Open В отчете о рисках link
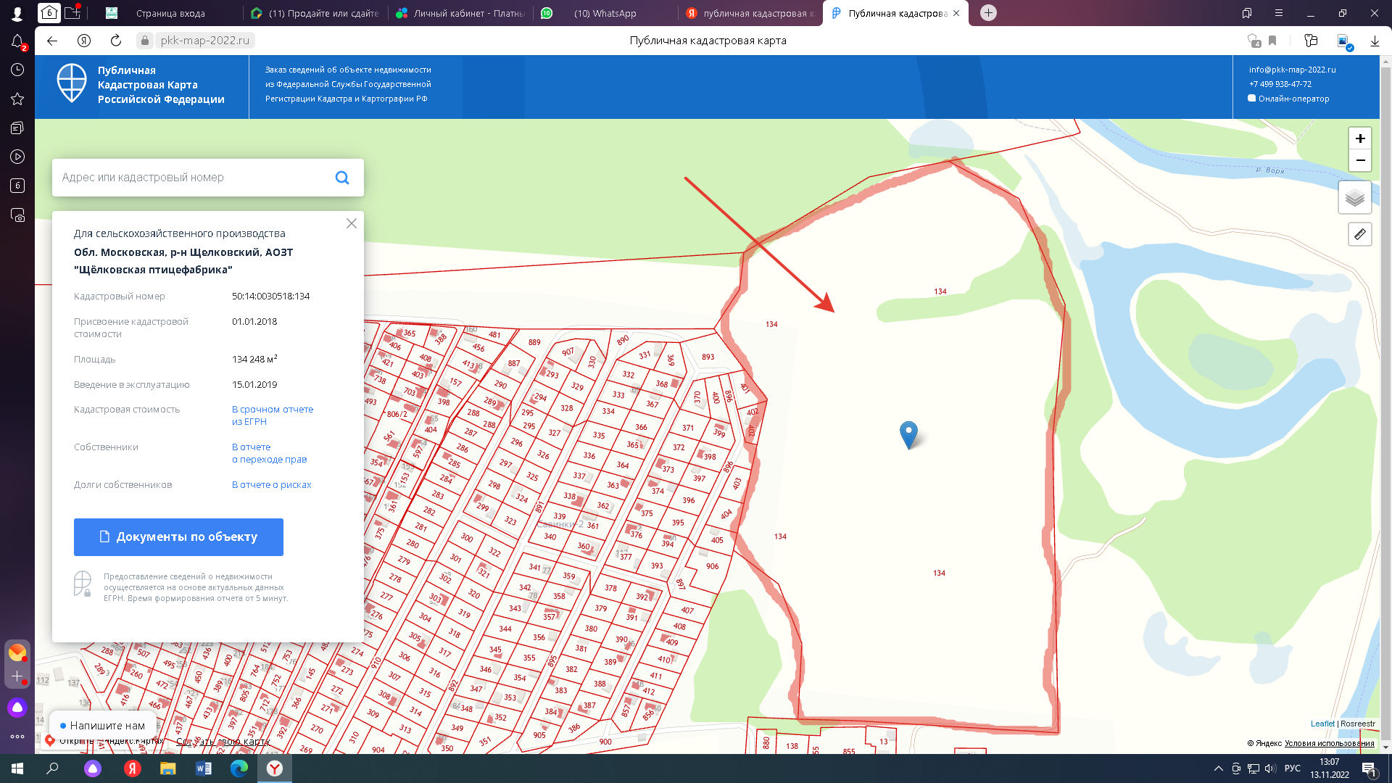This screenshot has height=783, width=1392. [271, 485]
